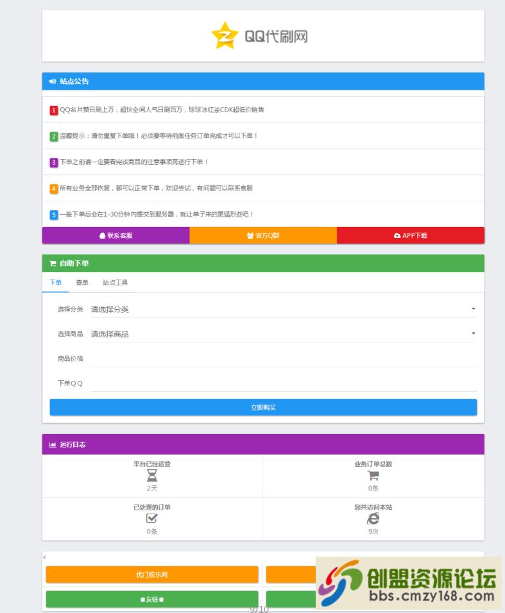Click announcement starting 一般下单后会在1-30分钟
The width and height of the screenshot is (505, 613).
pos(157,214)
